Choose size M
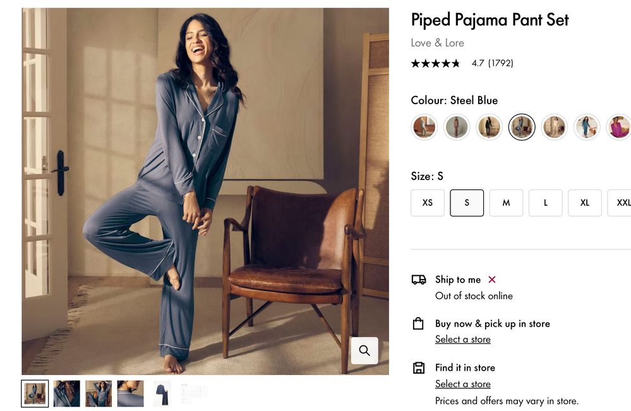631x411 pixels. (506, 203)
